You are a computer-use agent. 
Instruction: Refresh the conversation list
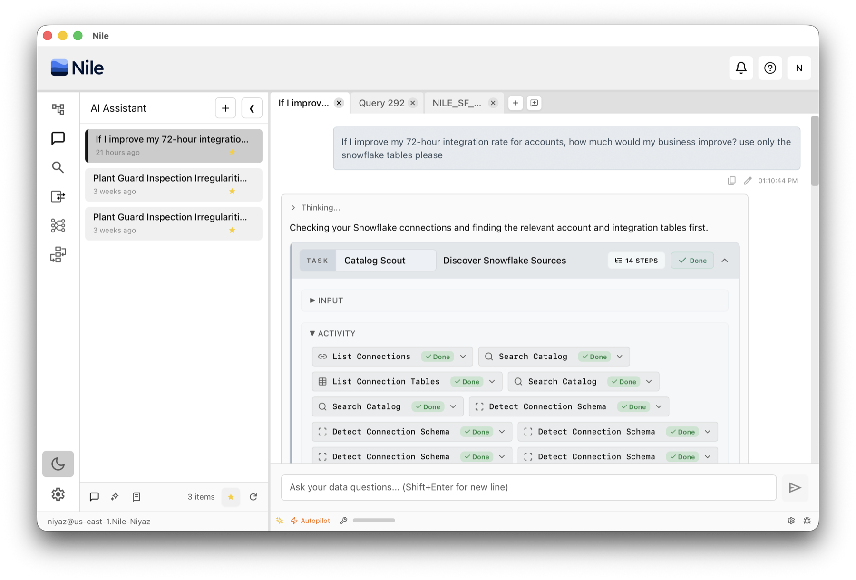click(x=253, y=497)
